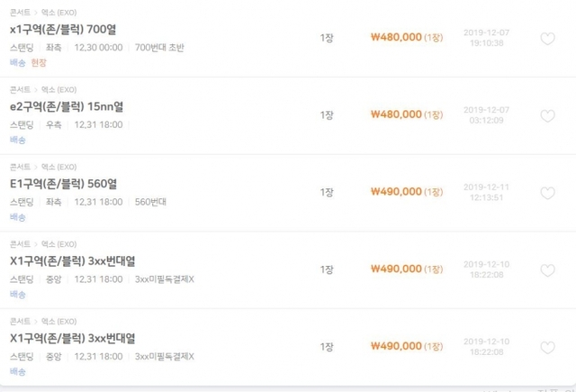Click 엑소 (EXO) breadcrumb above e2구역 listing
576x392 pixels.
click(58, 90)
